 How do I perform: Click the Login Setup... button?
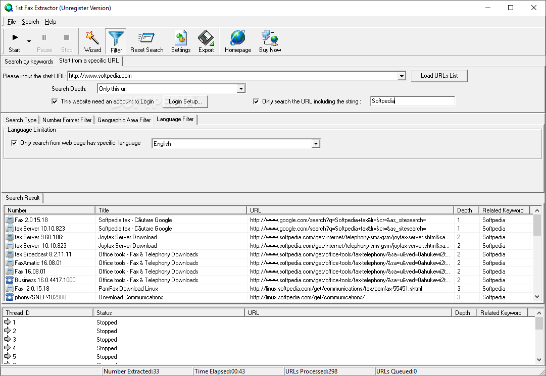(x=185, y=101)
